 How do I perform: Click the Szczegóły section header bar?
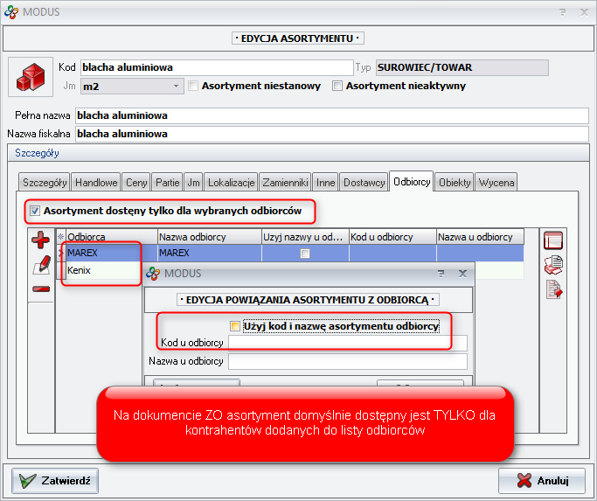point(298,153)
